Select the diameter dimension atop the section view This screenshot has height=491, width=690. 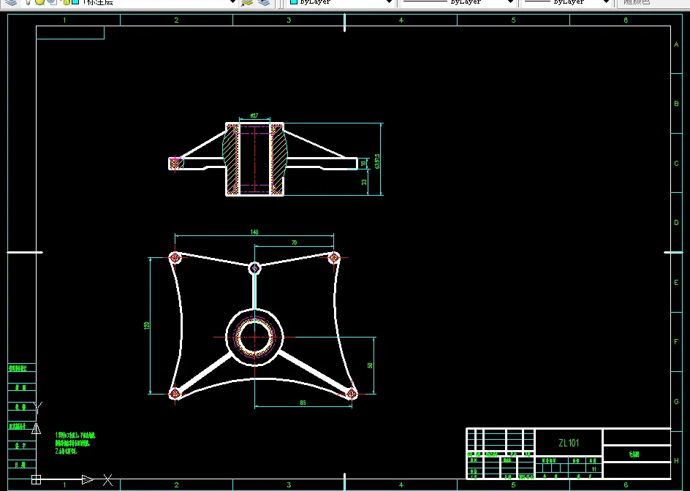click(x=254, y=115)
